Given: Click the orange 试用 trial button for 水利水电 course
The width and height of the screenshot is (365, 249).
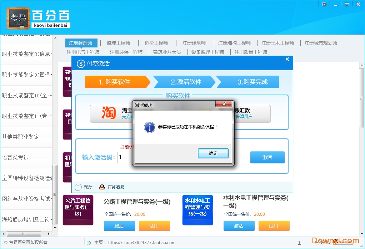Looking at the screenshot, I should 274,226.
